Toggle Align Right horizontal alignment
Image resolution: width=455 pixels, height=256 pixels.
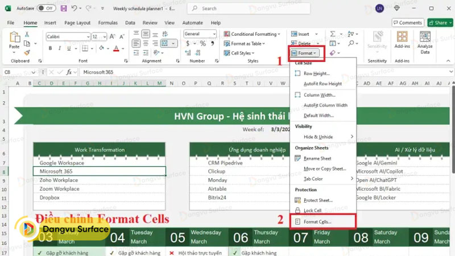155,44
